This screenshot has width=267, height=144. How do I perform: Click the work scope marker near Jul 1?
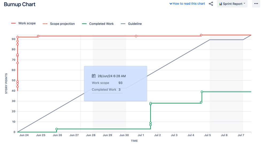(136, 36)
